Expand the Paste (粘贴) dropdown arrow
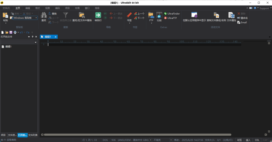Image resolution: width=272 pixels, height=142 pixels. 6,23
